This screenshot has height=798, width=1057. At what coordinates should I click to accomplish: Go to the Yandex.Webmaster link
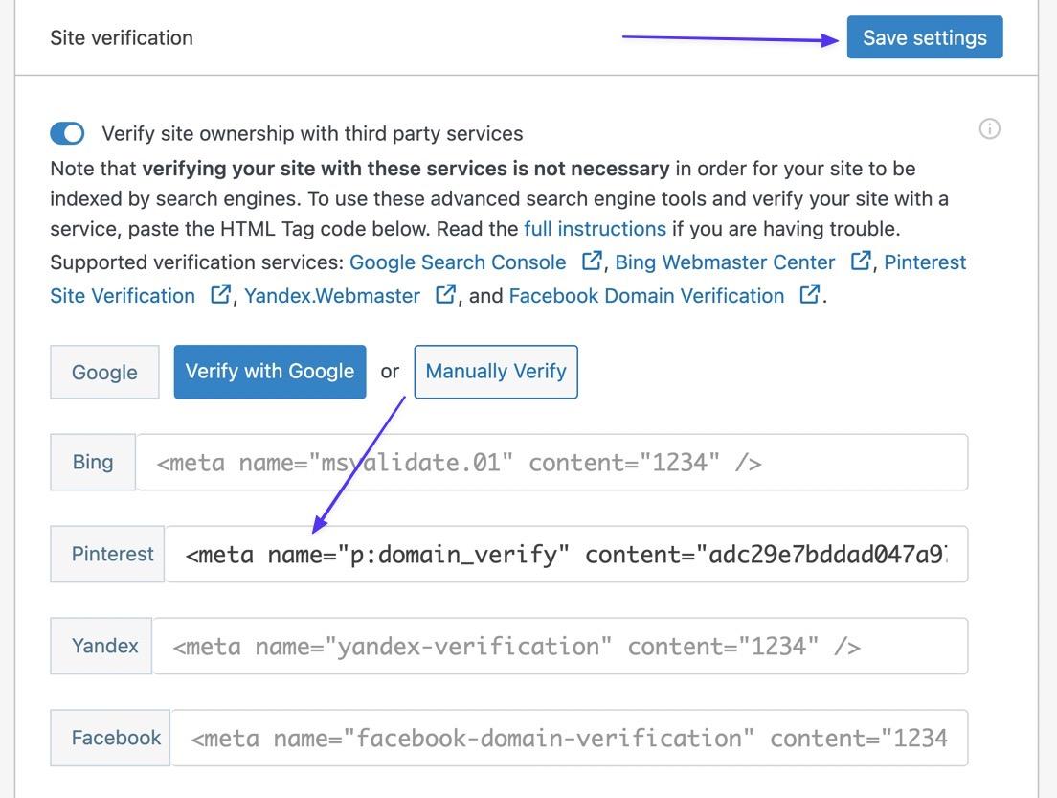(332, 296)
